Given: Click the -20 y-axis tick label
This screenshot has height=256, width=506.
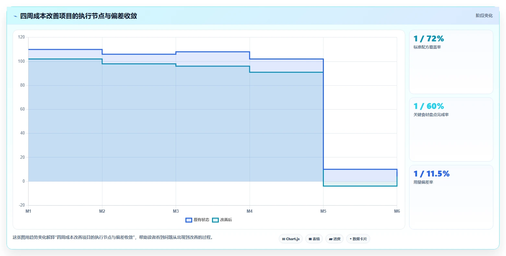Looking at the screenshot, I should pyautogui.click(x=22, y=205).
